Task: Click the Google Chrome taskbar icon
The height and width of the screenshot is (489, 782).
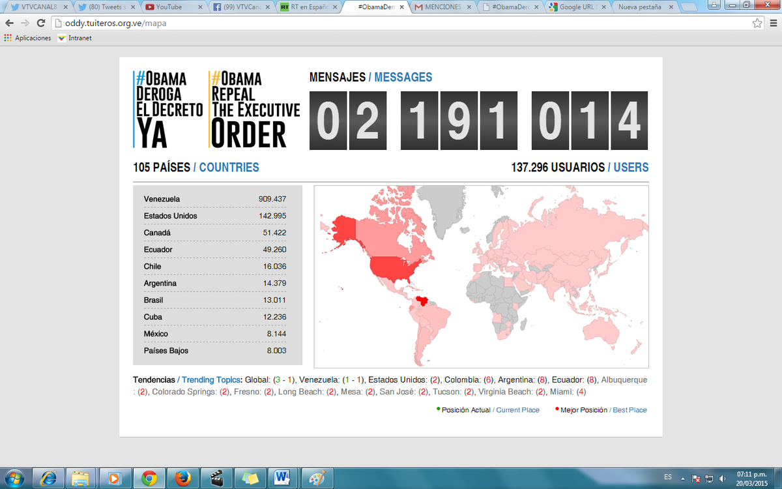Action: click(x=149, y=477)
